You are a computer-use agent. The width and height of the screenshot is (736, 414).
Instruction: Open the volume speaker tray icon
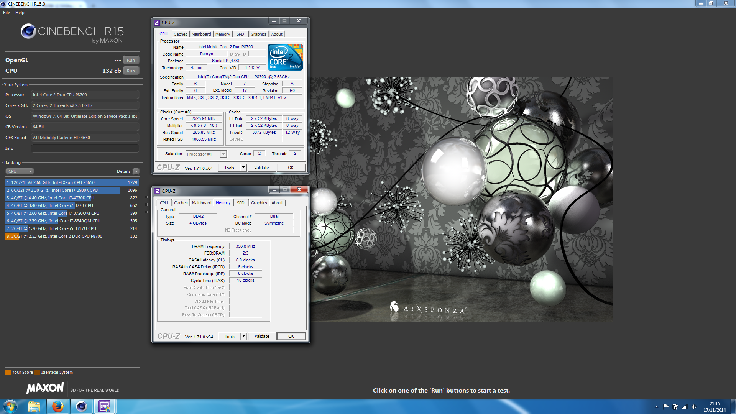[x=694, y=407]
